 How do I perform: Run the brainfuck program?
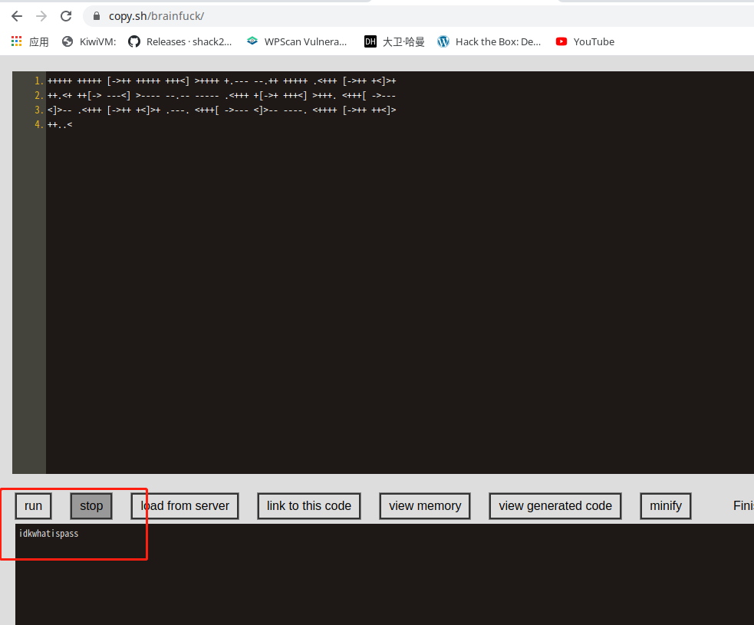point(33,506)
